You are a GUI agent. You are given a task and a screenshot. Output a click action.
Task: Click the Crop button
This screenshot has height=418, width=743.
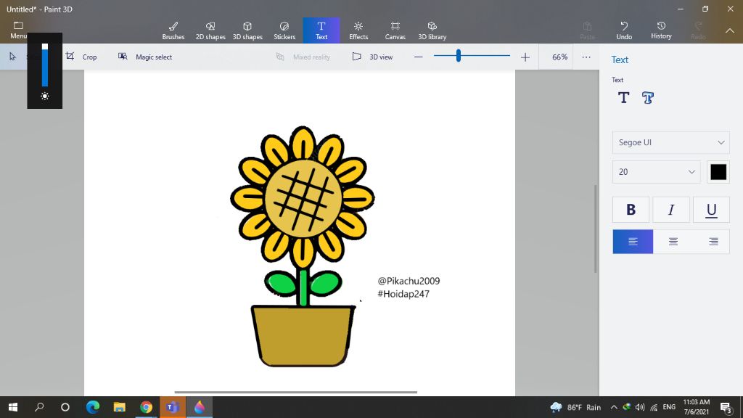click(x=81, y=57)
